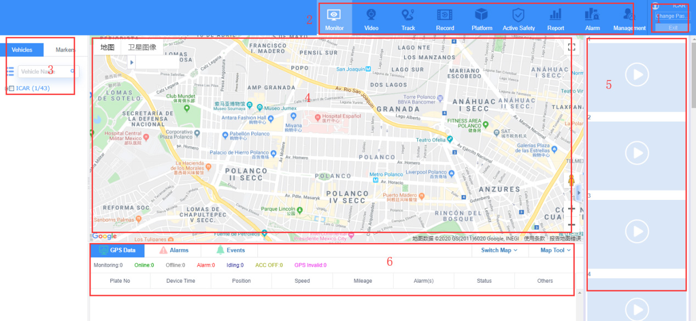Click the 使用条款 terms link on map
Screen dimensions: 696x321
coord(535,238)
